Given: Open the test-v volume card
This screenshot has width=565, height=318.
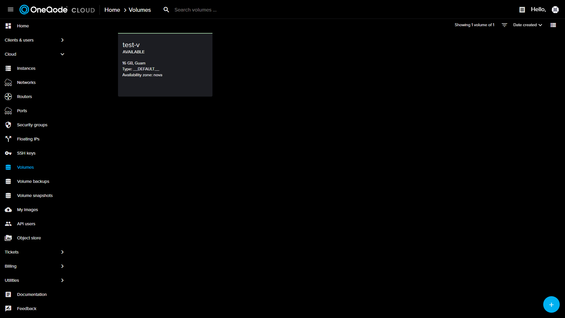Looking at the screenshot, I should (x=165, y=65).
